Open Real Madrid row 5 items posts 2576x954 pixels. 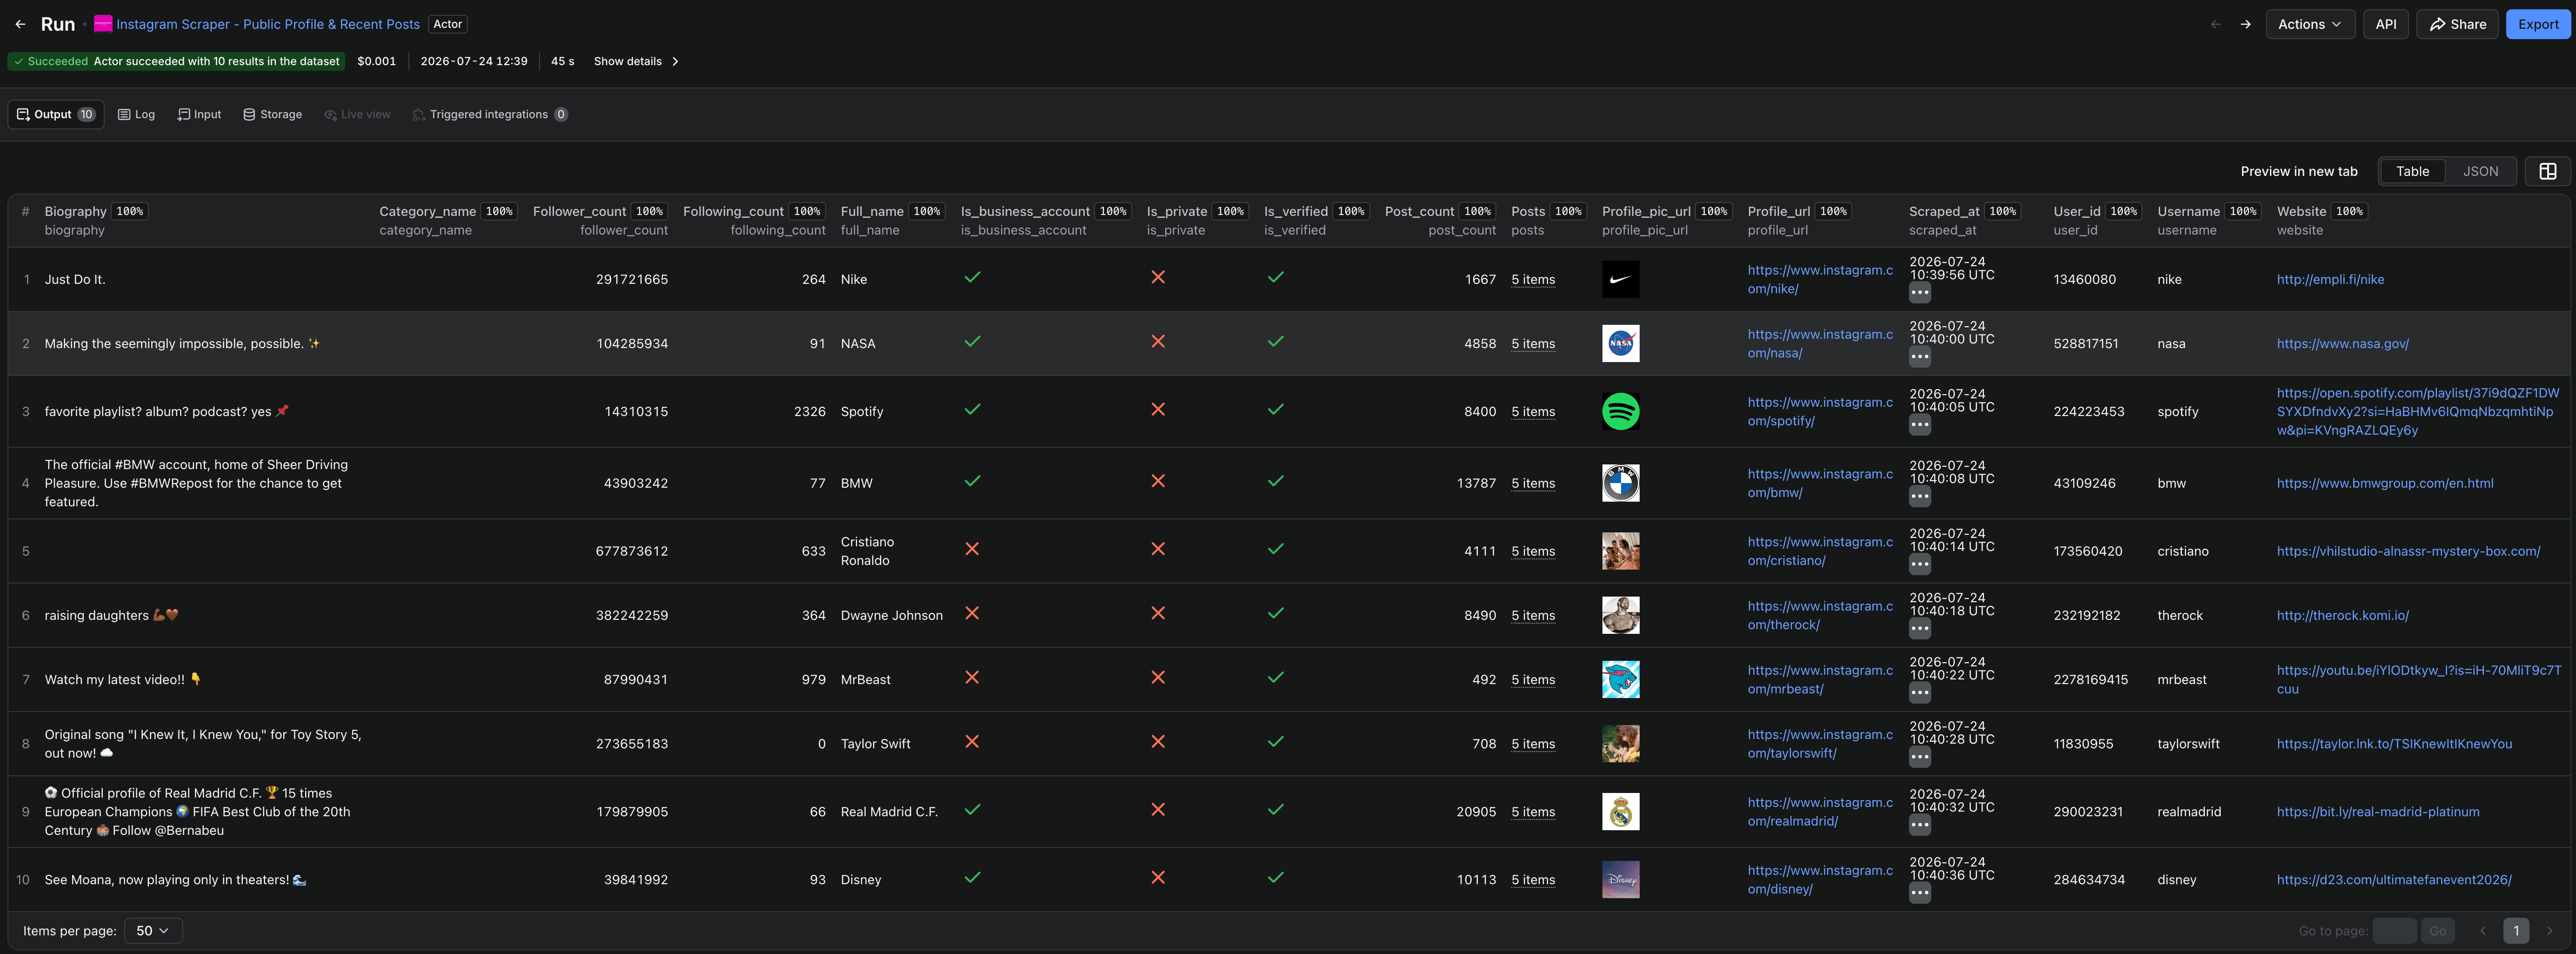pos(1533,811)
